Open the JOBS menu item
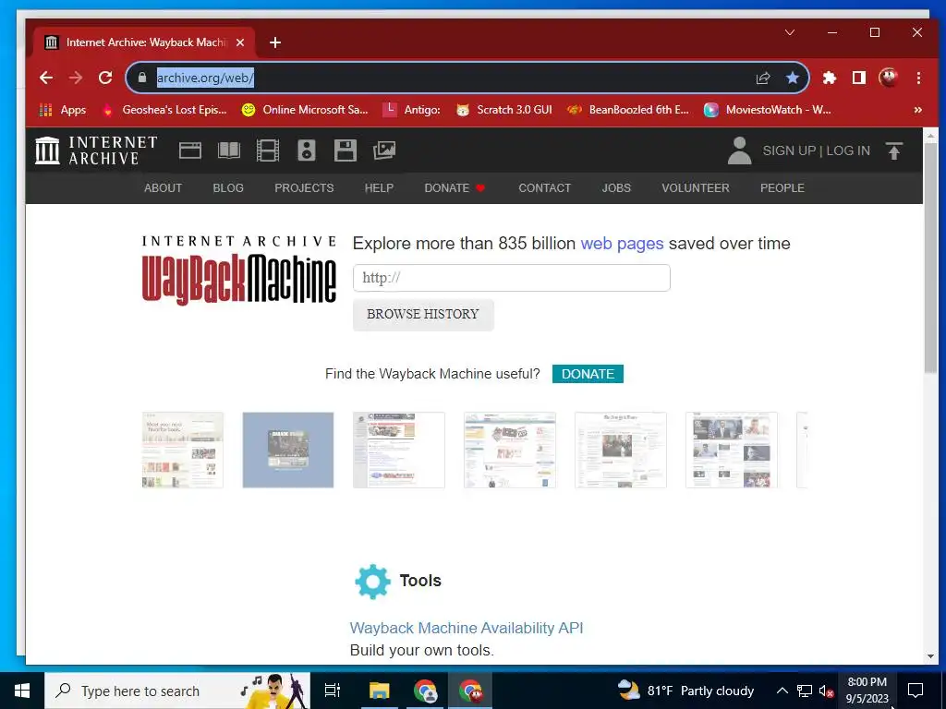Viewport: 946px width, 709px height. (x=616, y=188)
